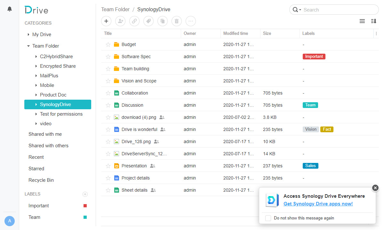Viewport: 384px width, 230px height.
Task: Click the share link chain icon
Action: 134,21
